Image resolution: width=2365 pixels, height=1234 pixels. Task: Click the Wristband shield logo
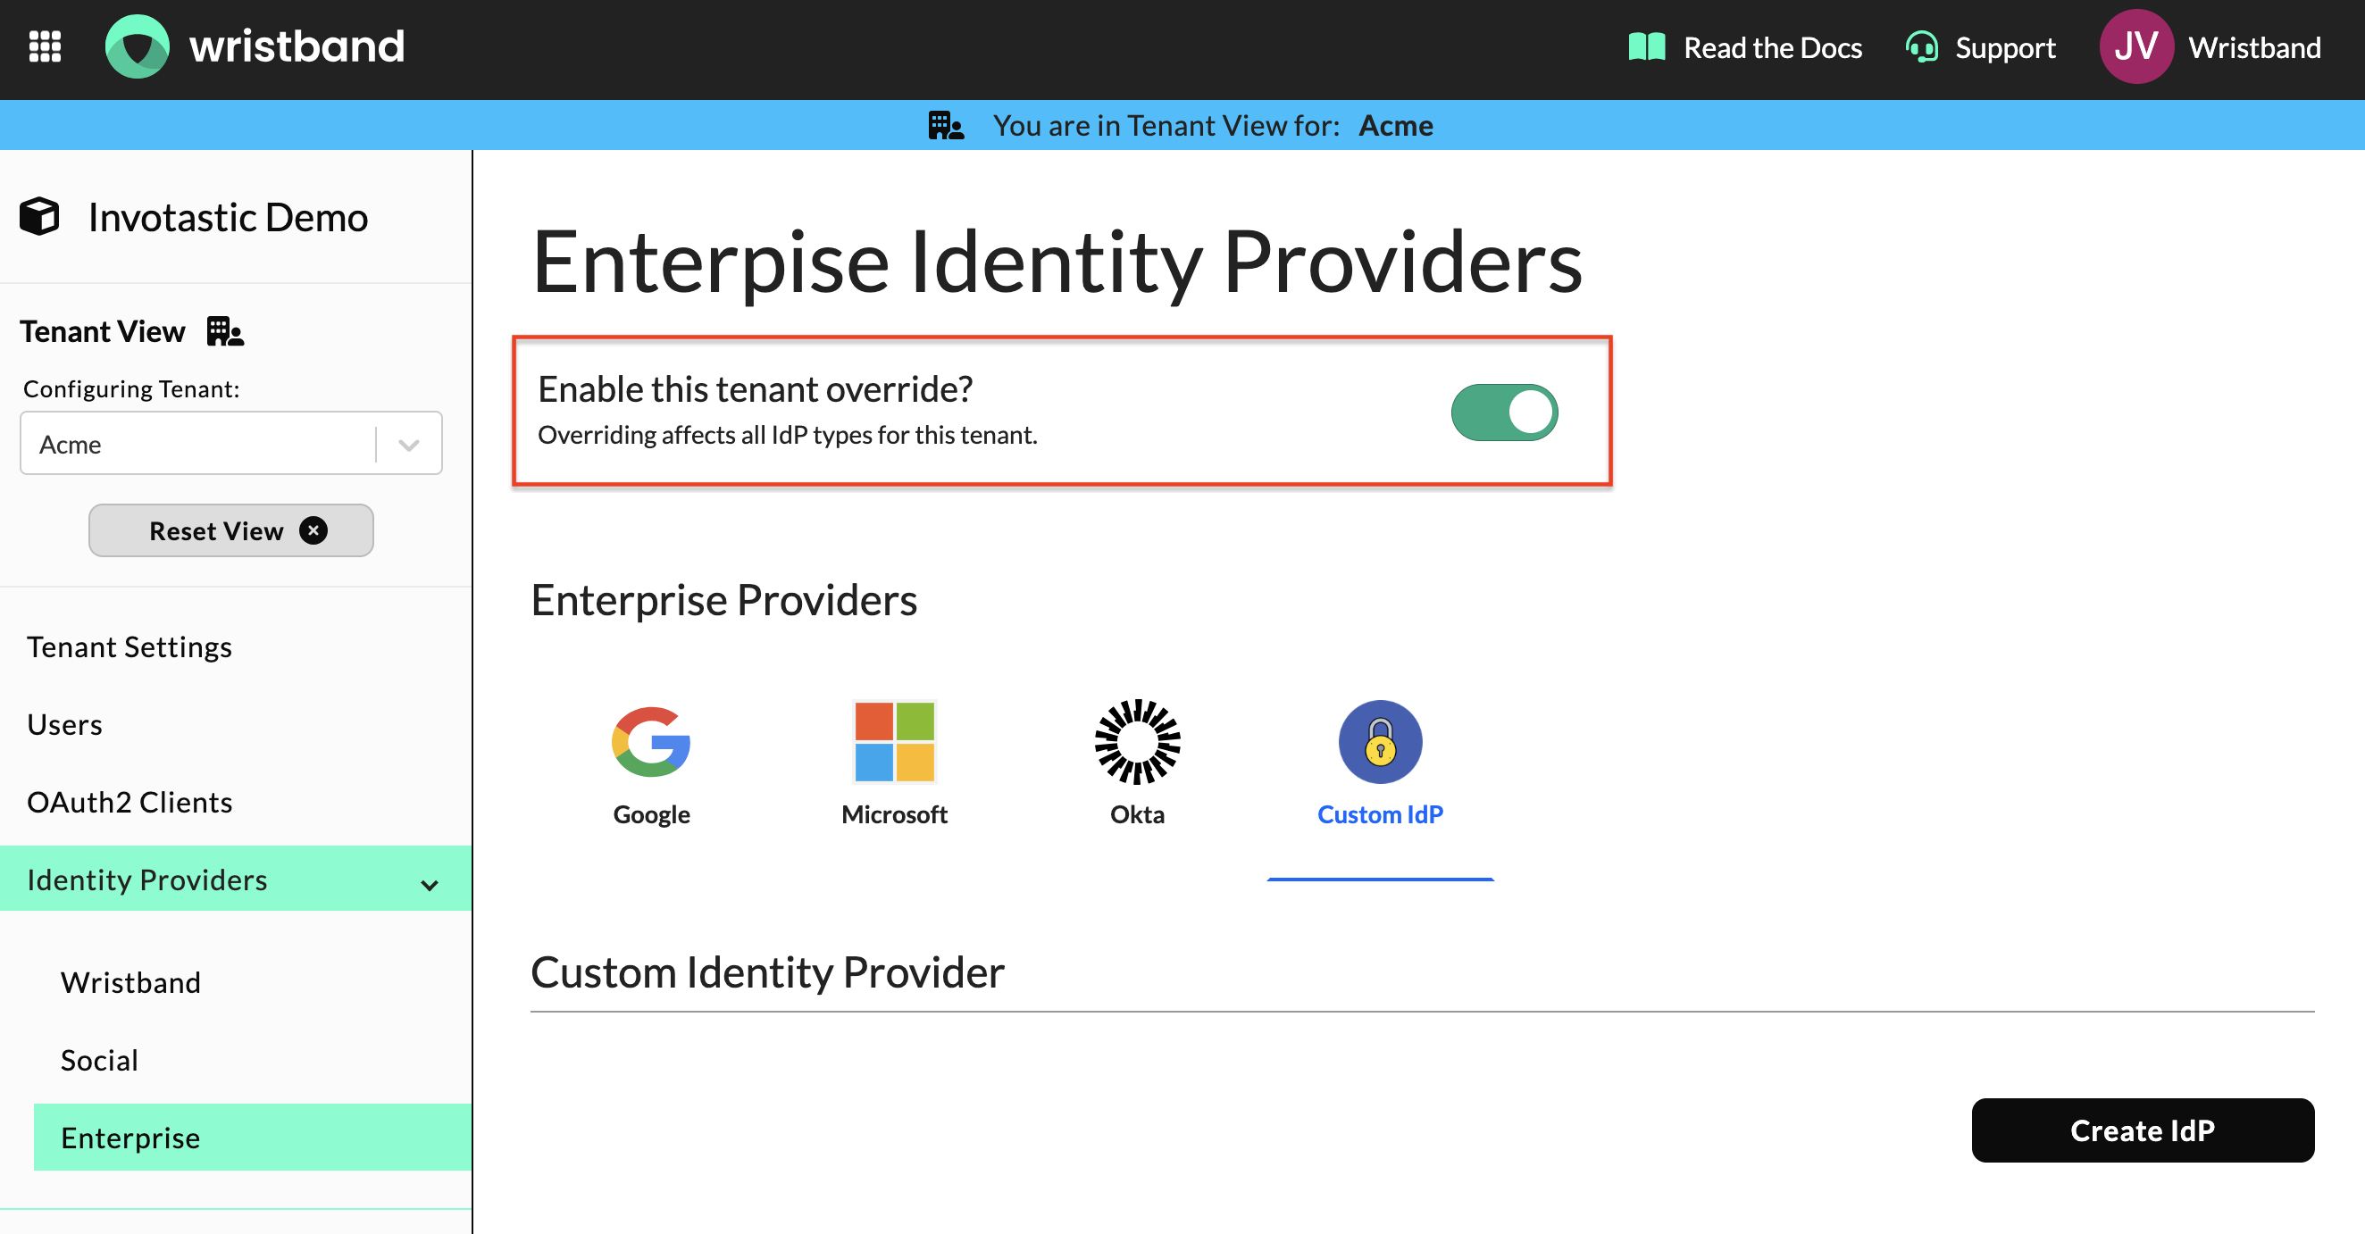pos(138,46)
